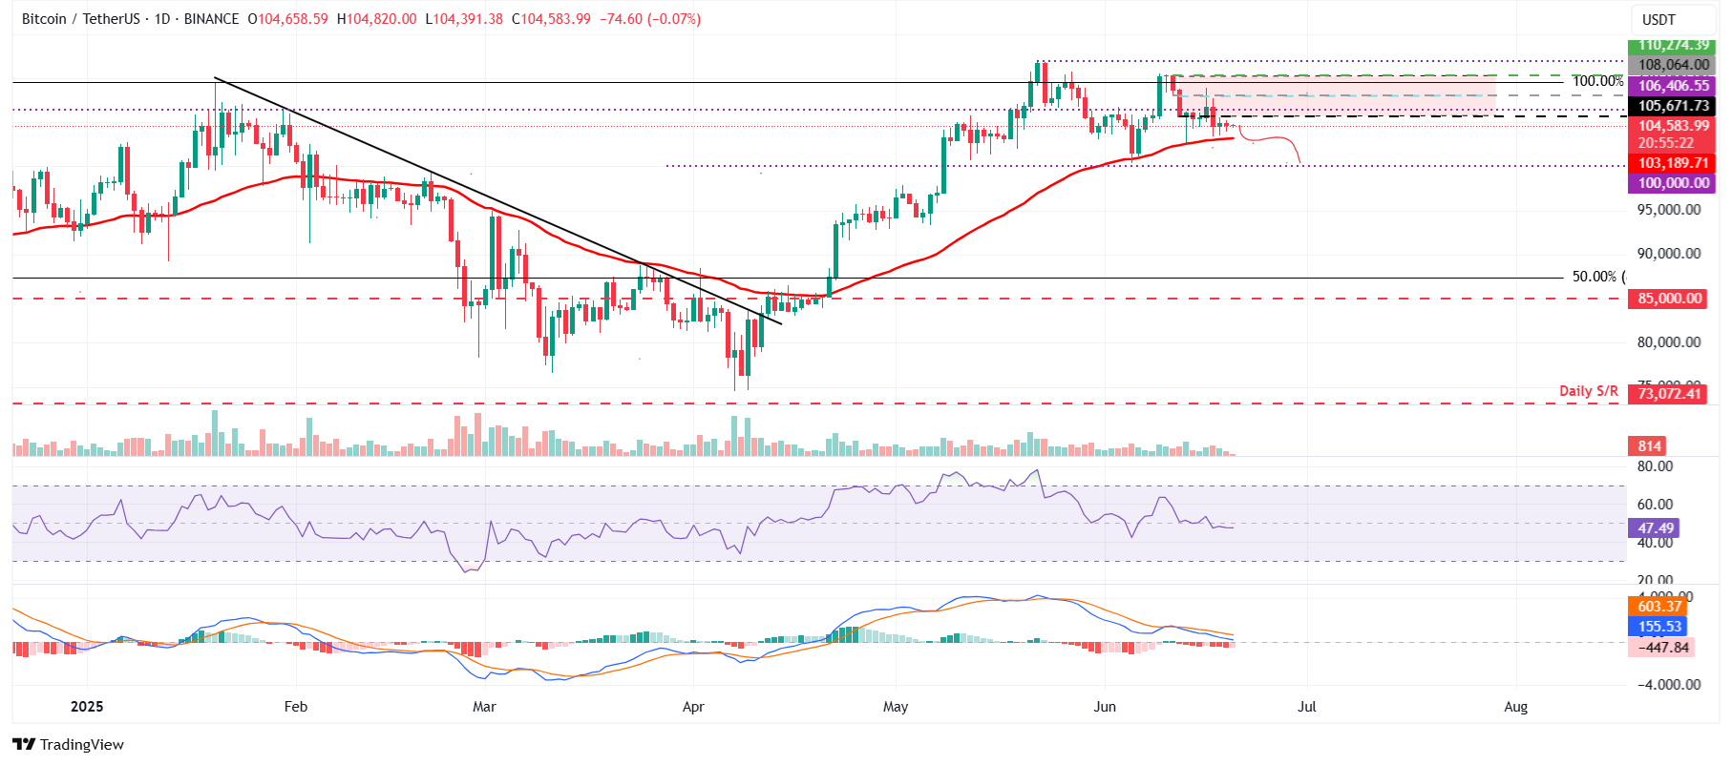Click the blue MACD 155.53 label

(x=1658, y=627)
